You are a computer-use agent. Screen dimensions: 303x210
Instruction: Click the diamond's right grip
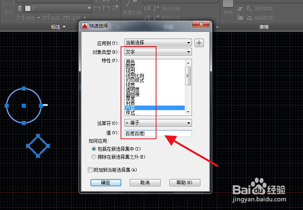tap(48, 146)
